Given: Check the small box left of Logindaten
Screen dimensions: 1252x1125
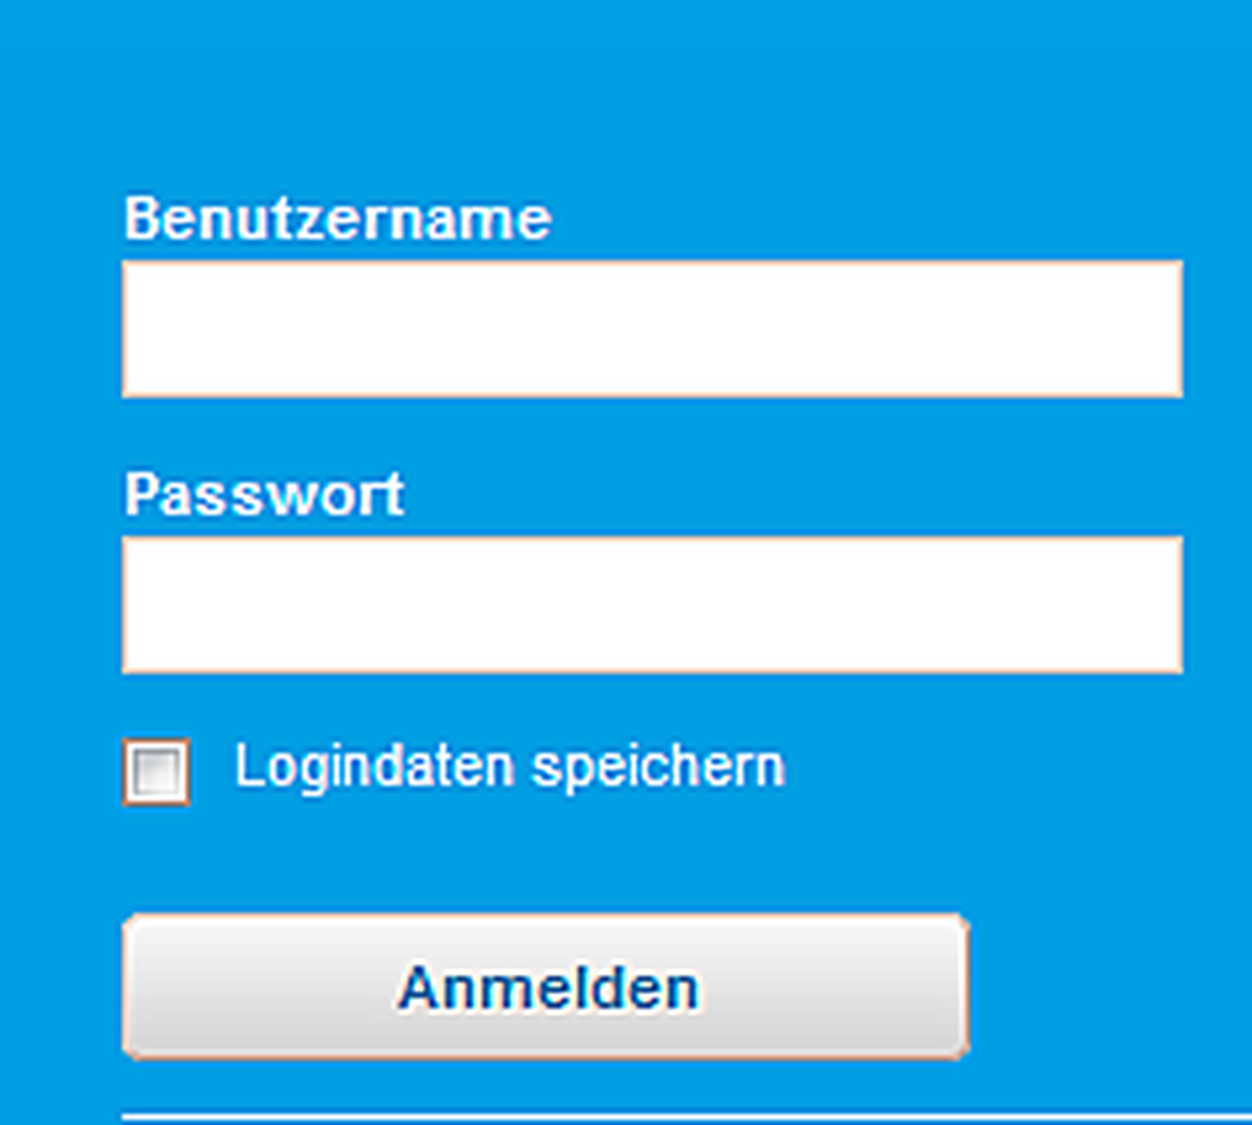Looking at the screenshot, I should (x=156, y=771).
